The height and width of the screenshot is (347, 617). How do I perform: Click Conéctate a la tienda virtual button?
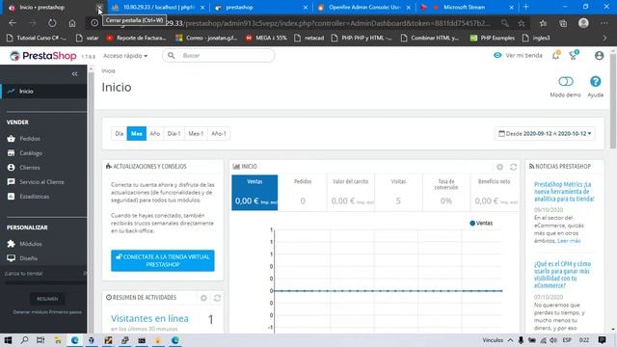163,260
